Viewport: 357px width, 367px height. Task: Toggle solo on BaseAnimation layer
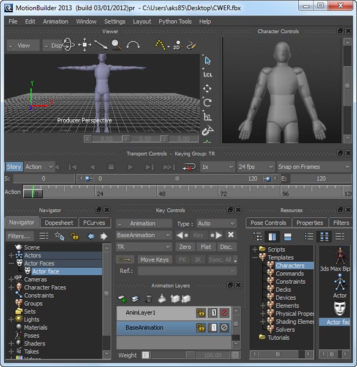pyautogui.click(x=213, y=327)
